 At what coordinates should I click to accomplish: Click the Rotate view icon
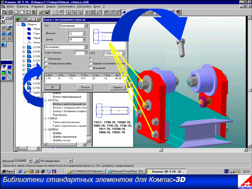[x=99, y=12]
